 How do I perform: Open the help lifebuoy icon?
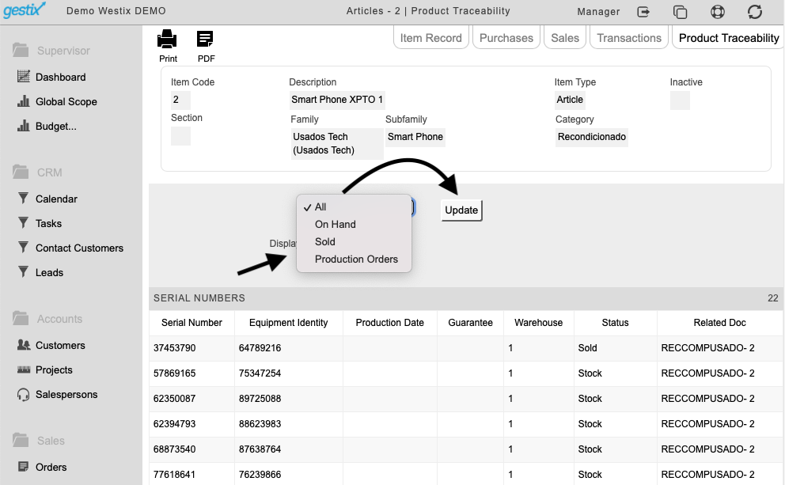point(718,12)
